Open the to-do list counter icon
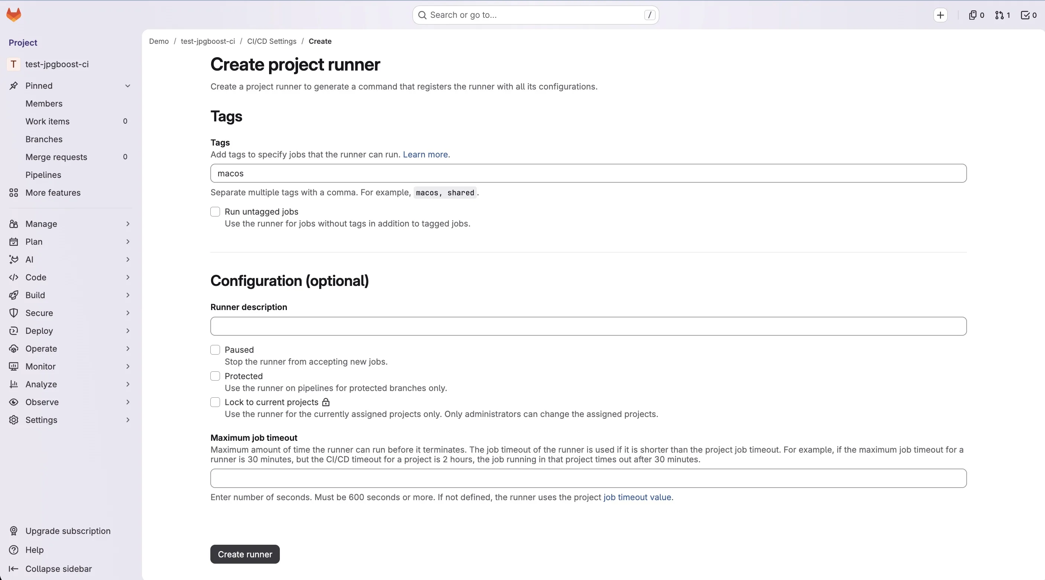Image resolution: width=1045 pixels, height=580 pixels. coord(1025,15)
